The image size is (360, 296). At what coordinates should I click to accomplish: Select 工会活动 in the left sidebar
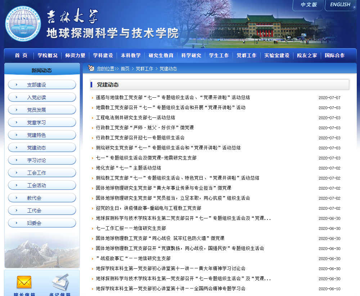point(36,185)
